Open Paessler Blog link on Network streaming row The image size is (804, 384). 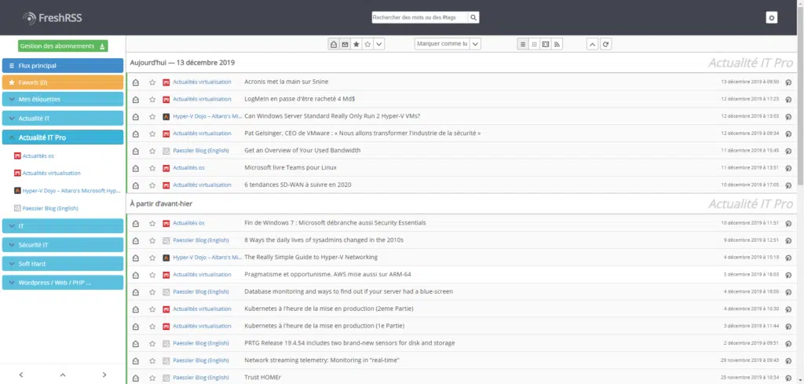[201, 360]
